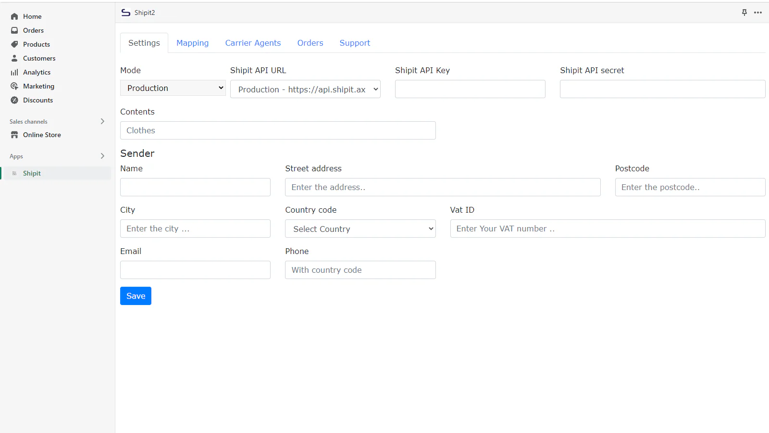Open Discounts in the sidebar

click(x=38, y=100)
